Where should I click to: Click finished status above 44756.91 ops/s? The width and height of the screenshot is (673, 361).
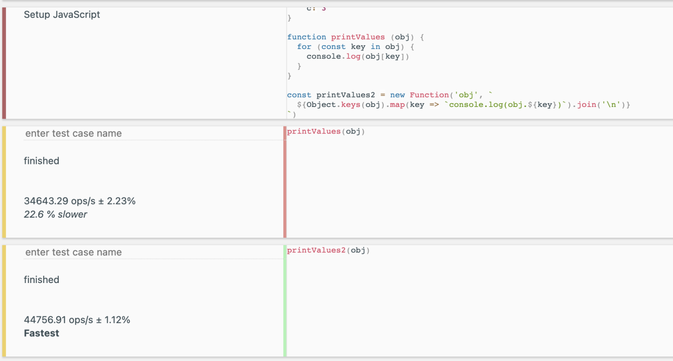[42, 280]
